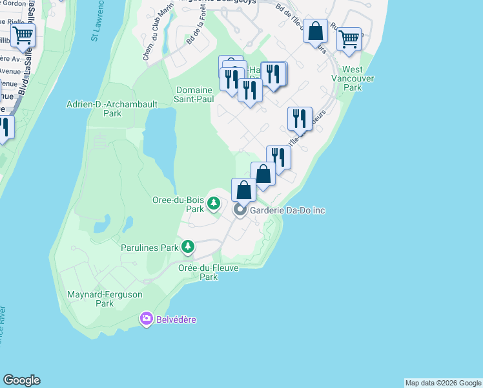Click the Oree-du-Bois Park tree pin
The width and height of the screenshot is (483, 388).
pos(214,204)
